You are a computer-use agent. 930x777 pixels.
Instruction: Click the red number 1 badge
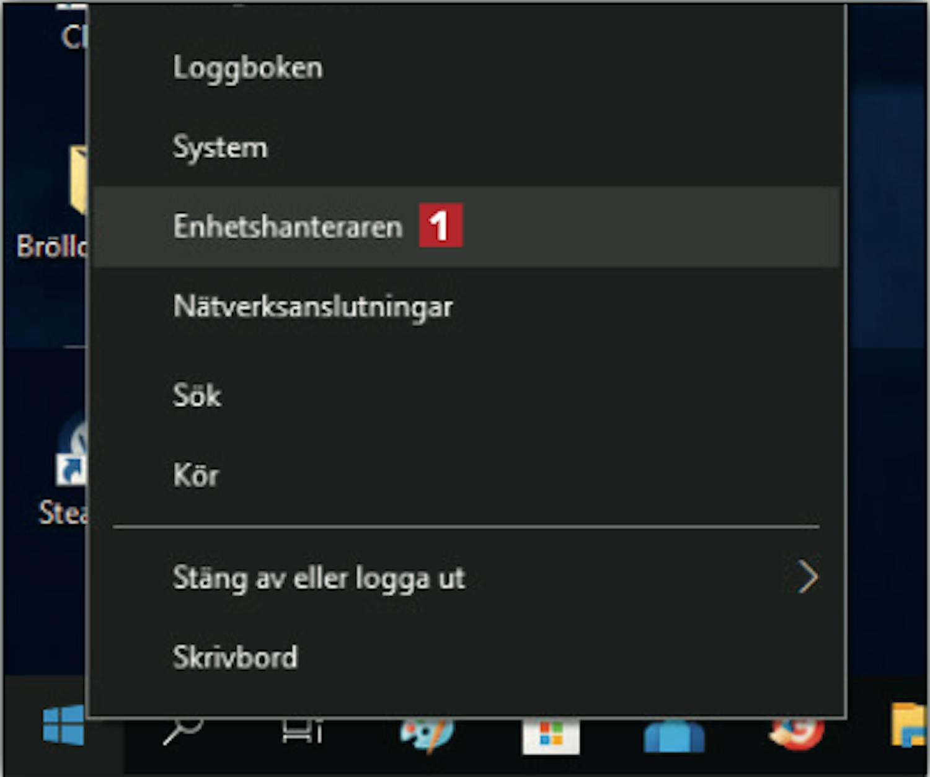click(441, 226)
